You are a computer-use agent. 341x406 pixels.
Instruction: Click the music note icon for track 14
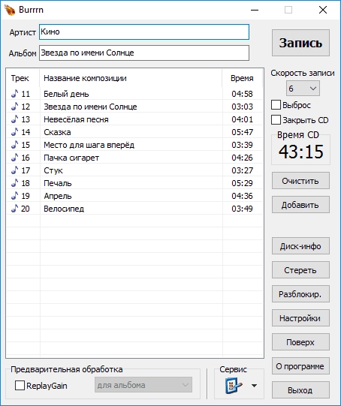[15, 132]
